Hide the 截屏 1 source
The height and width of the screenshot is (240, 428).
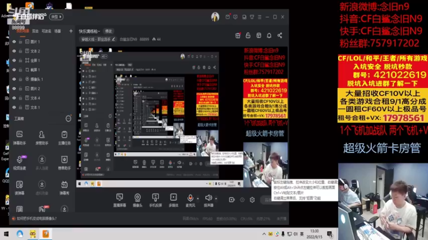click(x=14, y=70)
